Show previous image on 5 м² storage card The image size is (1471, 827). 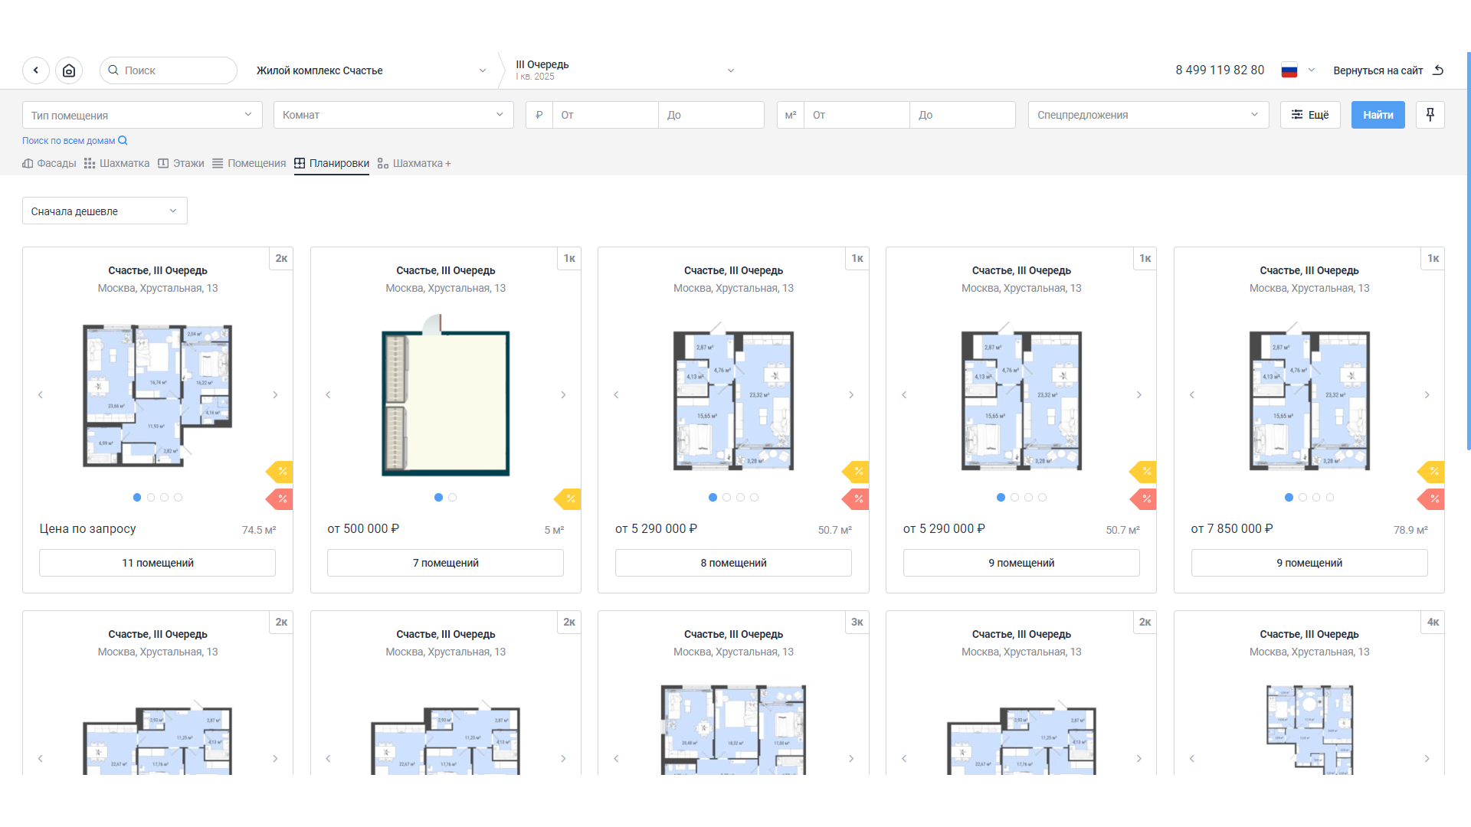328,395
